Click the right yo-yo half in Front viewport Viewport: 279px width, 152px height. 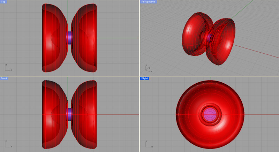click(84, 114)
